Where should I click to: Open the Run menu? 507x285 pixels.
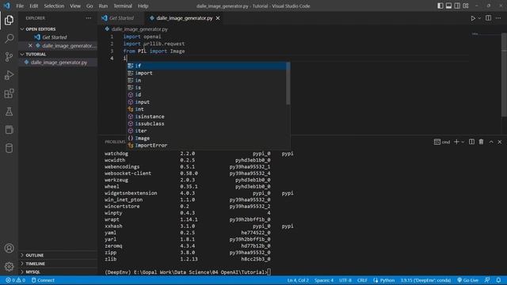tap(103, 6)
